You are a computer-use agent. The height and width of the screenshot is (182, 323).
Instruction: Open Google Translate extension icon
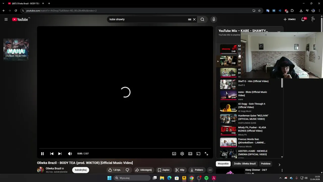pyautogui.click(x=268, y=11)
